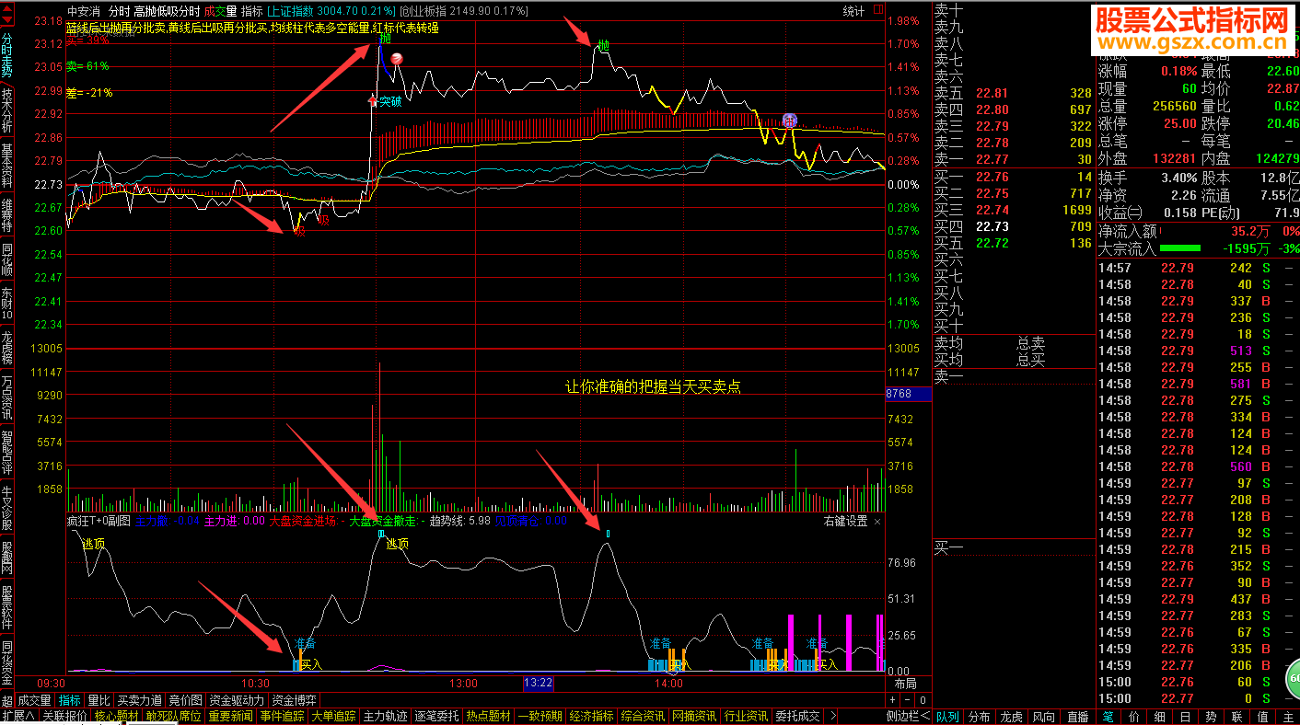
Task: Select the 势 tick list tab
Action: 1211,716
